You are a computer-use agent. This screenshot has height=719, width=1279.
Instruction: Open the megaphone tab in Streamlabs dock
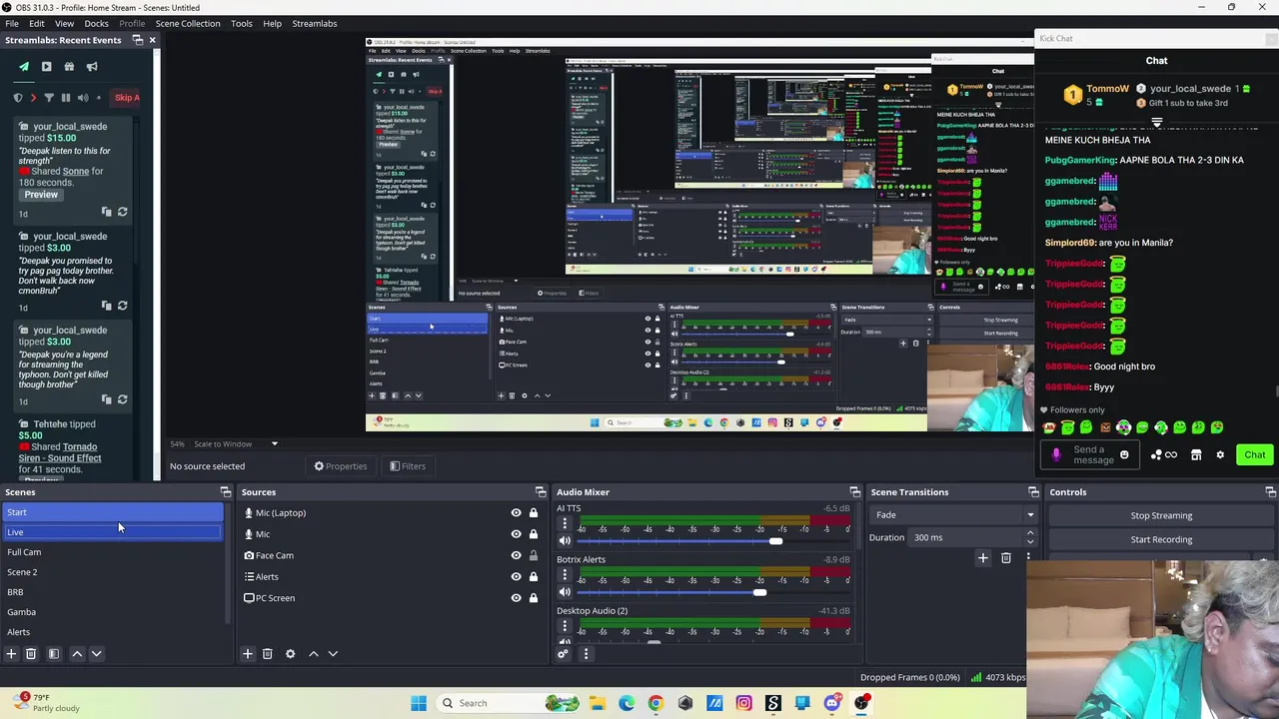[92, 67]
